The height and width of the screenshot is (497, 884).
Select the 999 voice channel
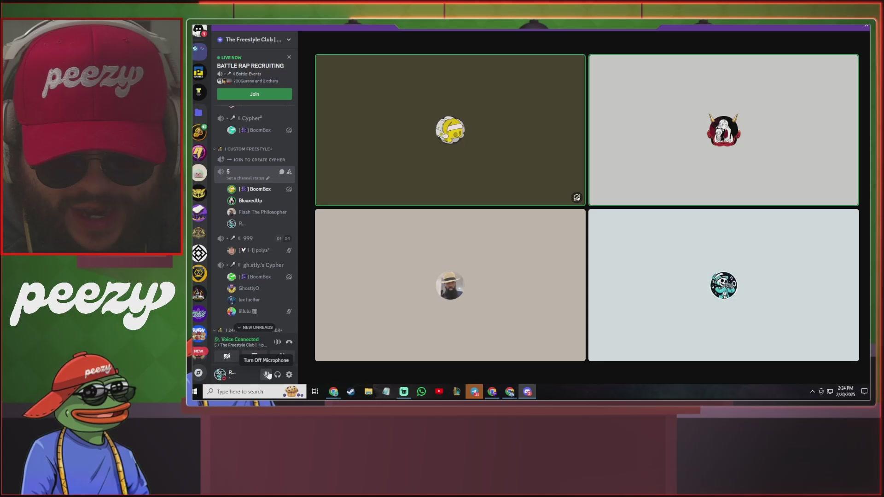click(x=254, y=238)
